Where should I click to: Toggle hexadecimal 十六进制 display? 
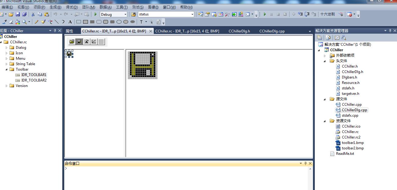pyautogui.click(x=327, y=14)
